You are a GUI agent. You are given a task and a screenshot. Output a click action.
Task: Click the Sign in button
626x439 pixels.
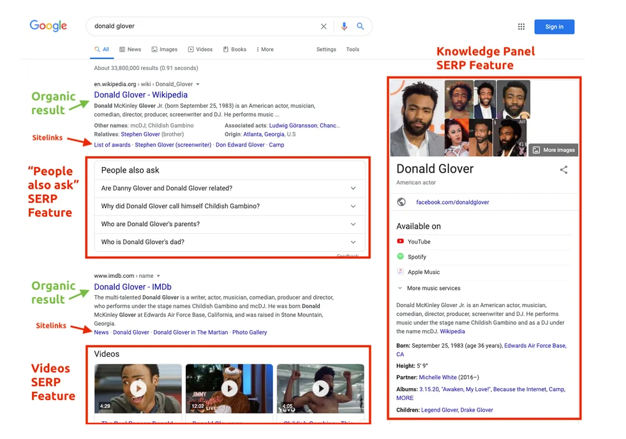[x=554, y=27]
